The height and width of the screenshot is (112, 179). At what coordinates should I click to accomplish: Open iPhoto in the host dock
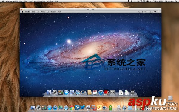(x=88, y=108)
